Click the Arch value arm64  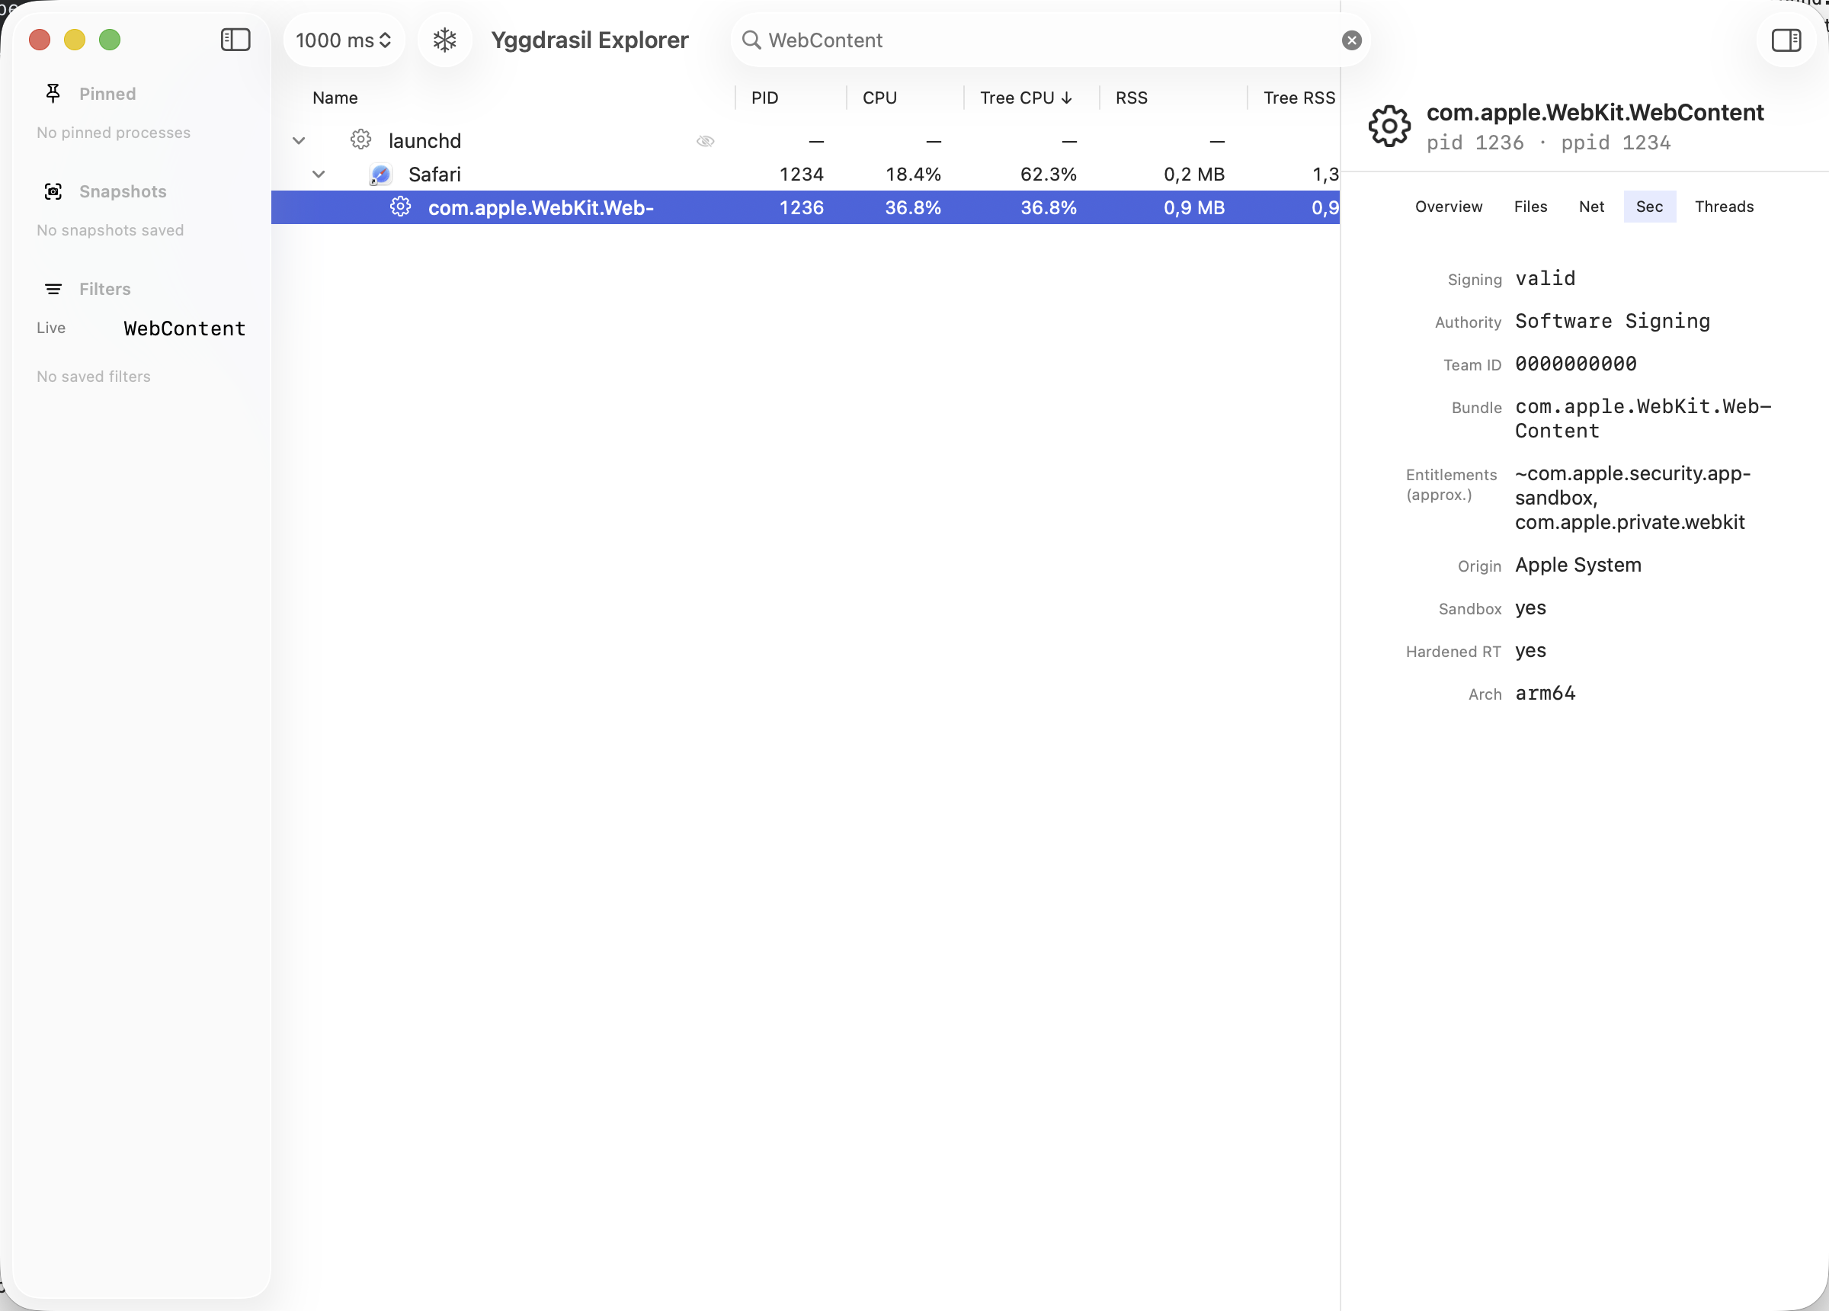coord(1546,693)
